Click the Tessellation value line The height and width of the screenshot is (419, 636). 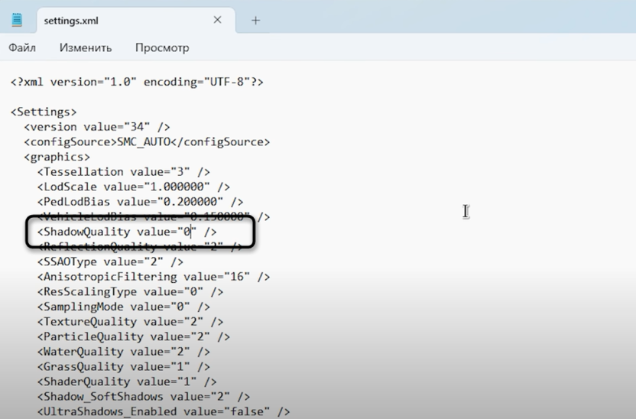(124, 172)
